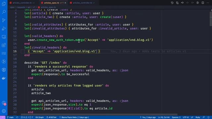Click the 'requests' breadcrumb segment
The image size is (212, 119).
pyautogui.click(x=21, y=7)
